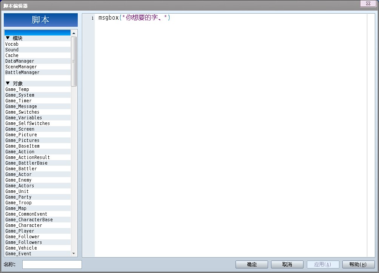Viewport: 379px width, 273px height.
Task: Select the Game_Actor script entry
Action: point(37,174)
